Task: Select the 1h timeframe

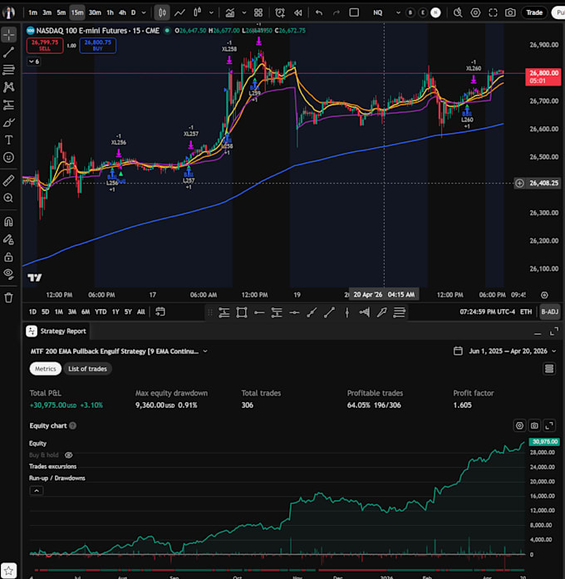Action: point(110,12)
